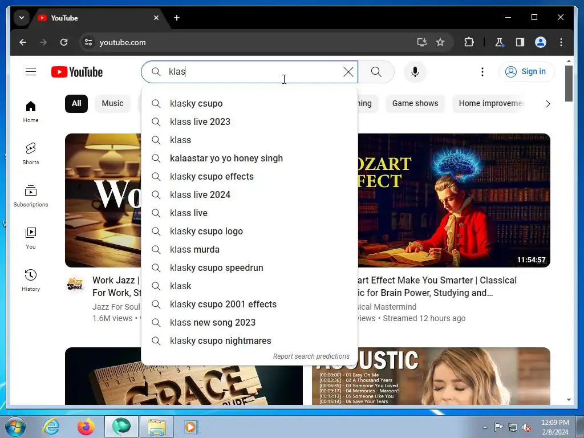
Task: Open the YouTube hamburger guide menu
Action: pyautogui.click(x=31, y=71)
